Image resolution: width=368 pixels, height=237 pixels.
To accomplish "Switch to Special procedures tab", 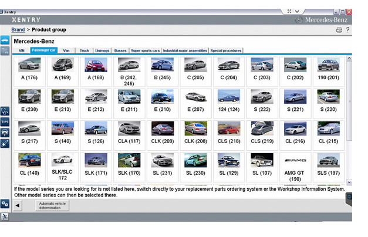I will point(226,50).
